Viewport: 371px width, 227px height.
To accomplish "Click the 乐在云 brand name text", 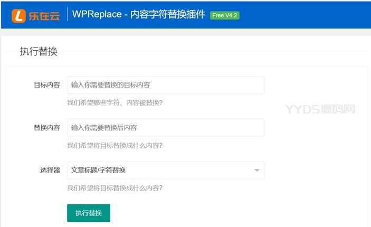I will click(44, 16).
